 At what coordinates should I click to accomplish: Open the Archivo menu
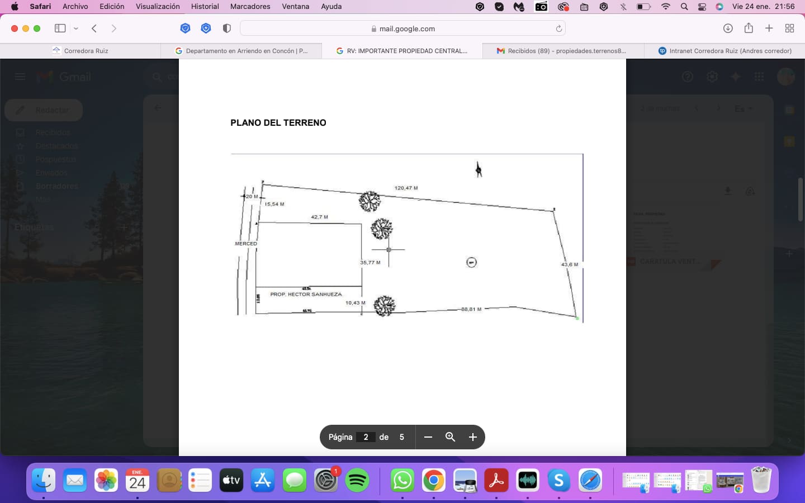tap(75, 7)
